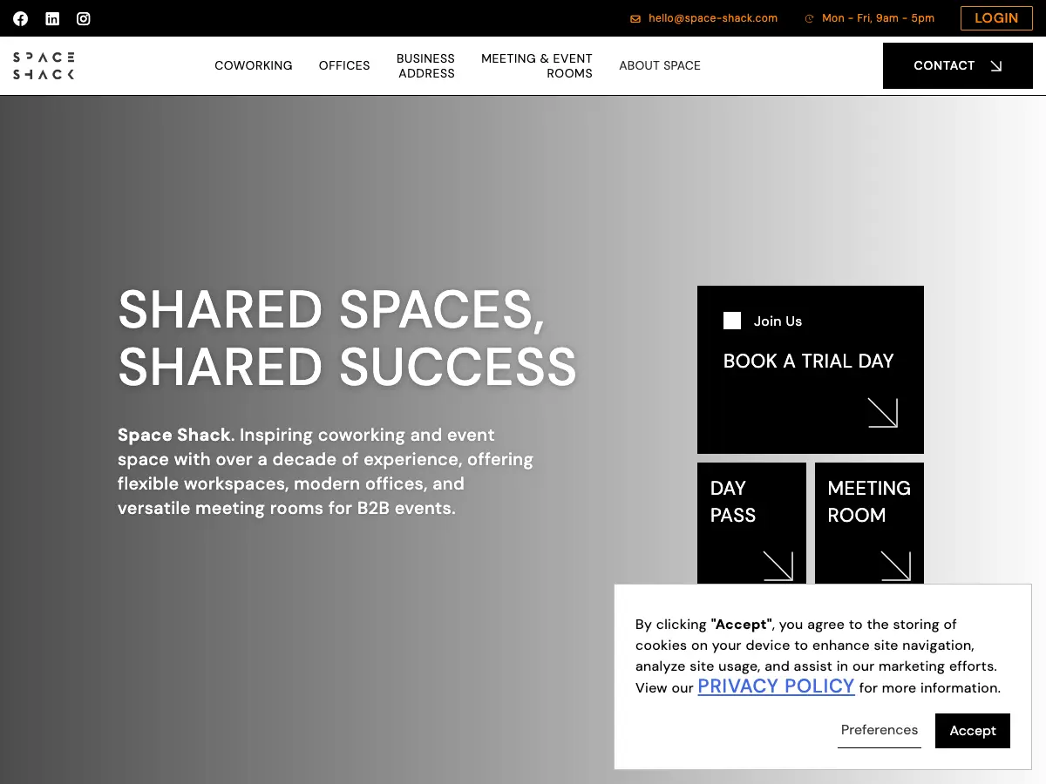1046x784 pixels.
Task: Select Book a Trial Day text
Action: [809, 361]
